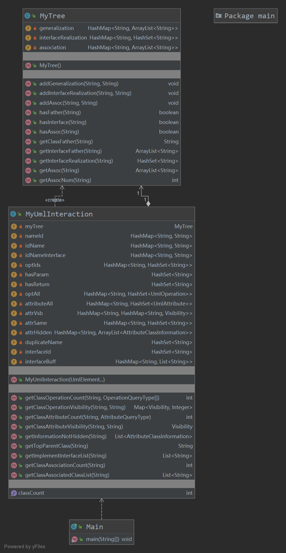The width and height of the screenshot is (286, 553).
Task: Select the Package main label
Action: click(249, 16)
